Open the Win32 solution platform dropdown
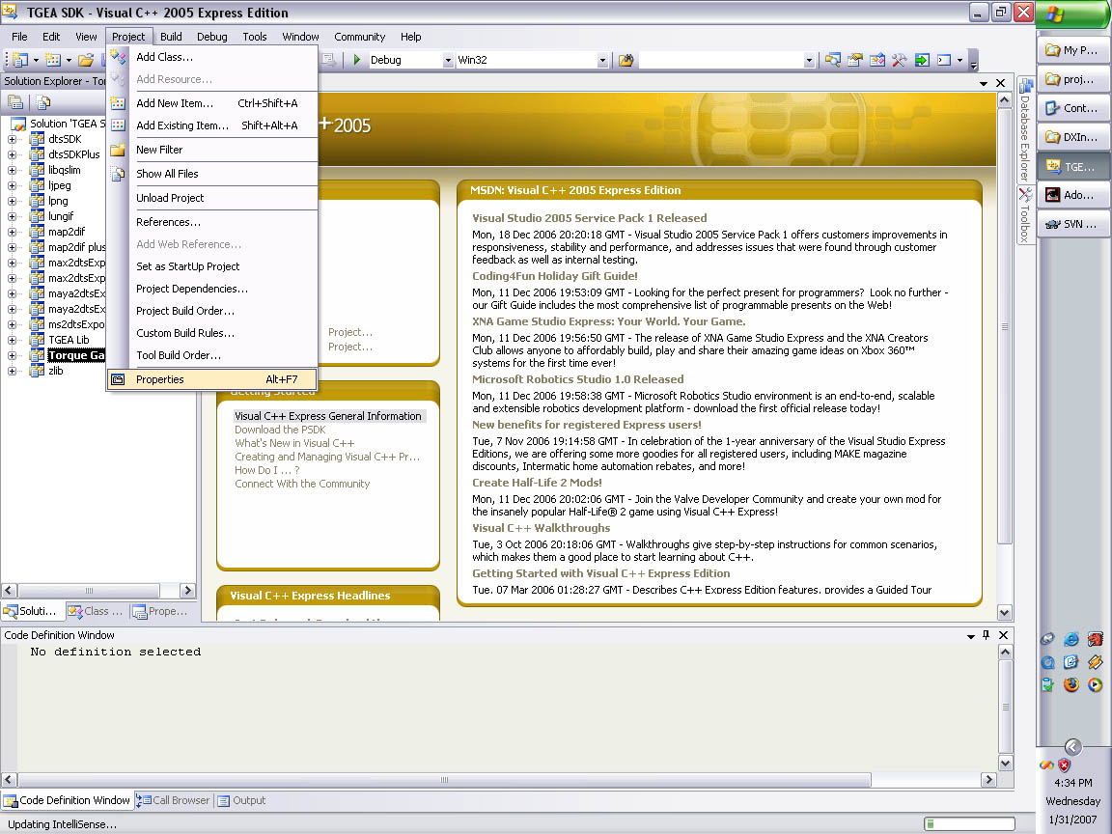 [x=602, y=60]
